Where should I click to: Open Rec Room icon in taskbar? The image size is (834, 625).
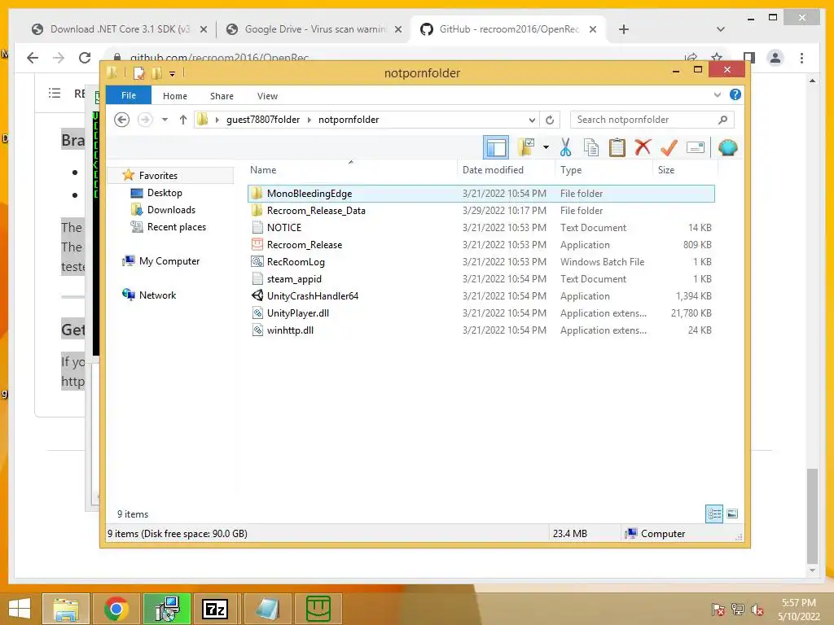click(x=318, y=609)
